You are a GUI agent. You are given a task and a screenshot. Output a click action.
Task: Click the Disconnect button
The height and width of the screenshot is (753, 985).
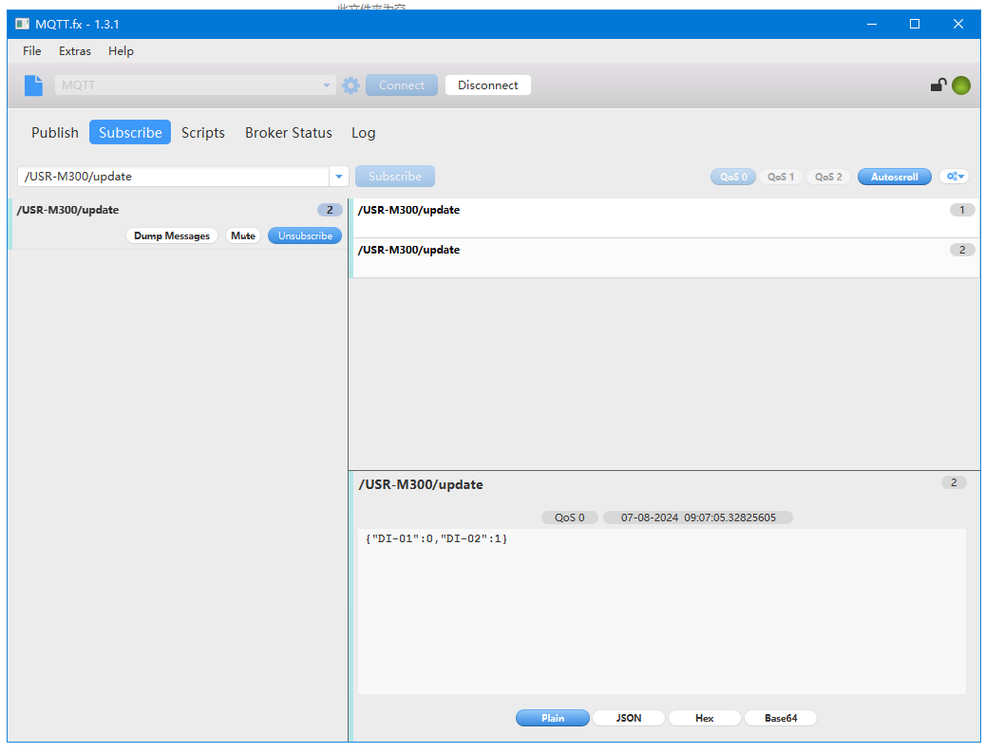point(487,85)
